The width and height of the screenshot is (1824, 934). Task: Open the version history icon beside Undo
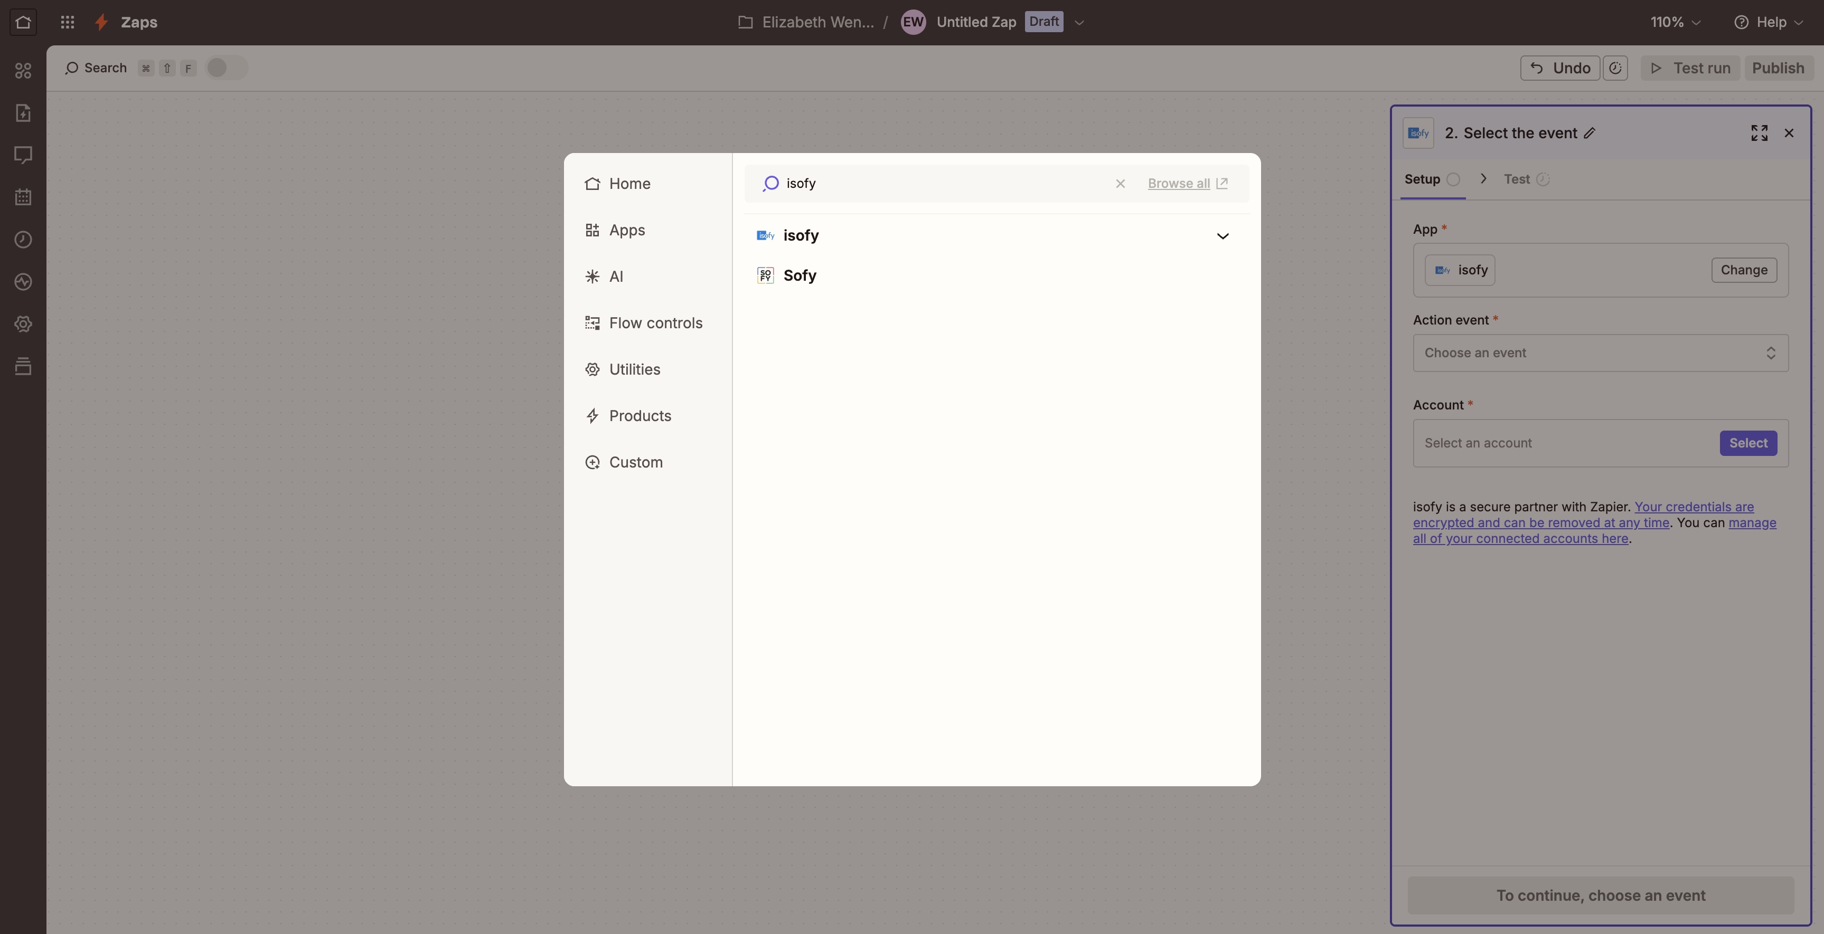pyautogui.click(x=1615, y=68)
